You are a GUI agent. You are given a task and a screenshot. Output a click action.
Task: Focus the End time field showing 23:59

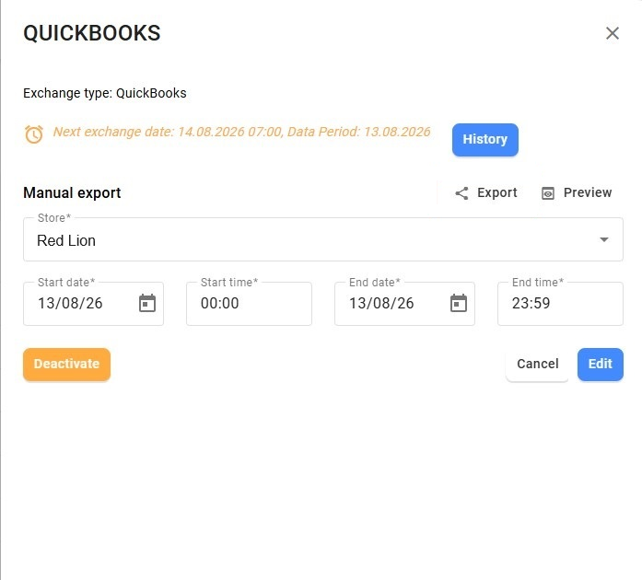[x=560, y=304]
